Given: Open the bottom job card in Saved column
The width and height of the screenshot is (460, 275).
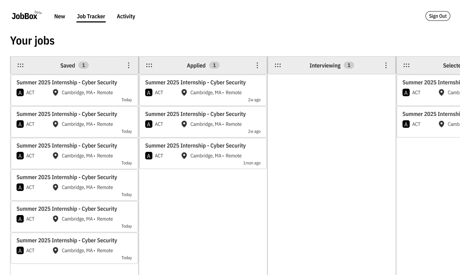Looking at the screenshot, I should coord(74,248).
